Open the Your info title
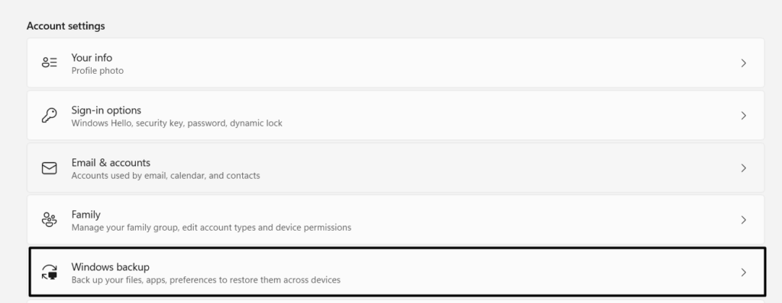Viewport: 782px width, 303px height. click(x=92, y=58)
